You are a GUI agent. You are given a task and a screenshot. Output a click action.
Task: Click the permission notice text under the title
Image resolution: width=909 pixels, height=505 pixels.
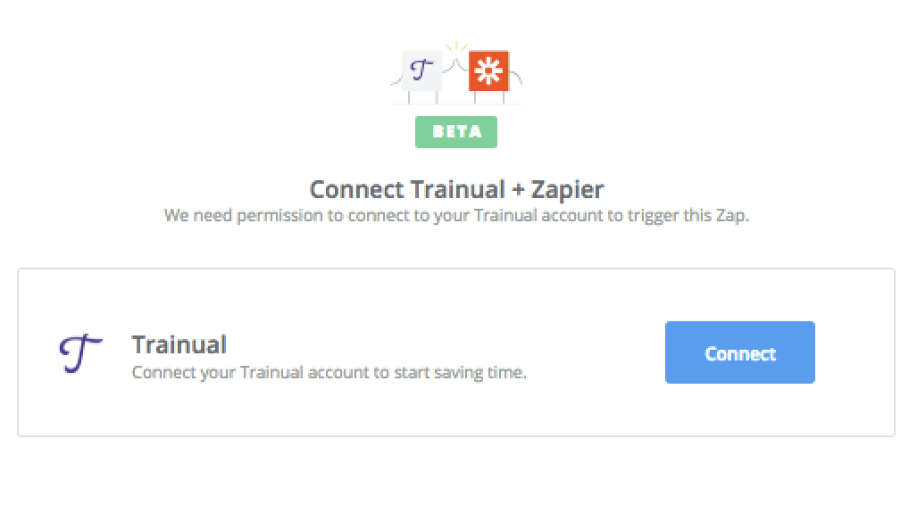(456, 215)
